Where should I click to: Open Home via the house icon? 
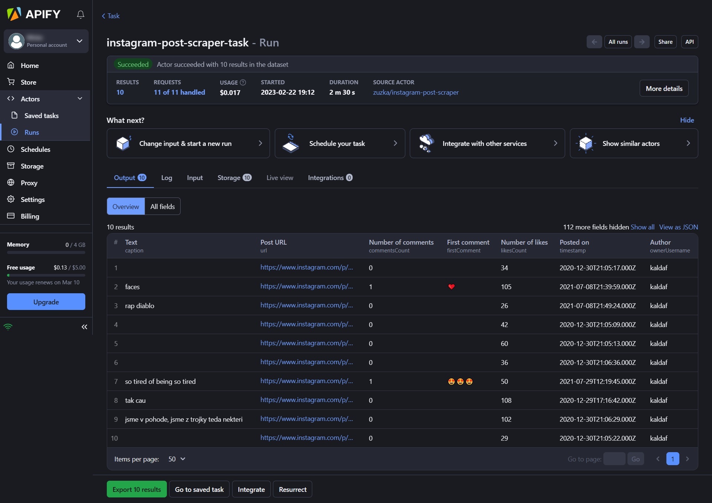coord(11,65)
